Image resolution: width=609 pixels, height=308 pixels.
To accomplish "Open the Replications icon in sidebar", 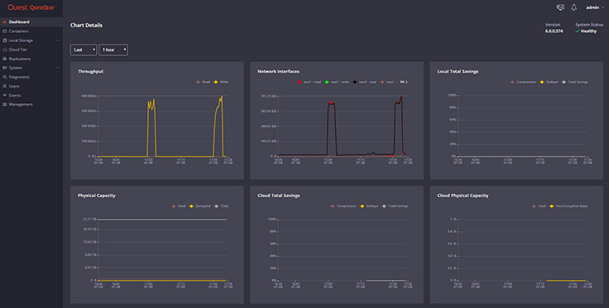I will (x=5, y=59).
